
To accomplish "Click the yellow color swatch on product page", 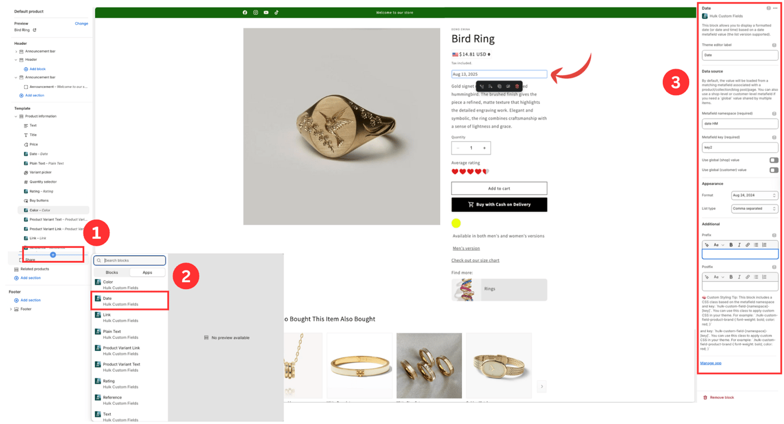I will pyautogui.click(x=456, y=223).
